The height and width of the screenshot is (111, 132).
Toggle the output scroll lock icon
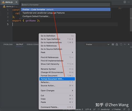tap(117, 44)
